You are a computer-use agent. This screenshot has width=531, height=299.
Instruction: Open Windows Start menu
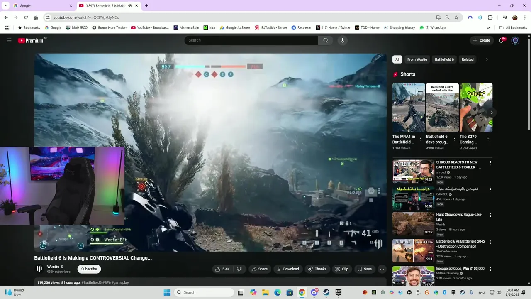(x=167, y=292)
